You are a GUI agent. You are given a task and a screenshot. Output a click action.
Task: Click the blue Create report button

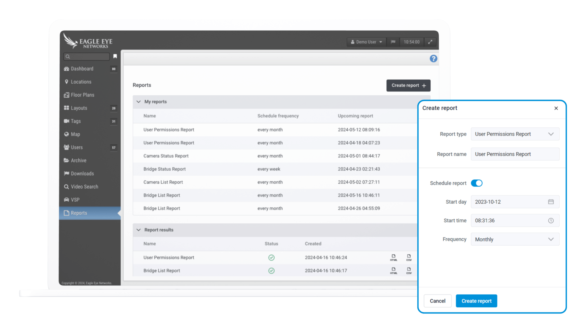coord(476,301)
